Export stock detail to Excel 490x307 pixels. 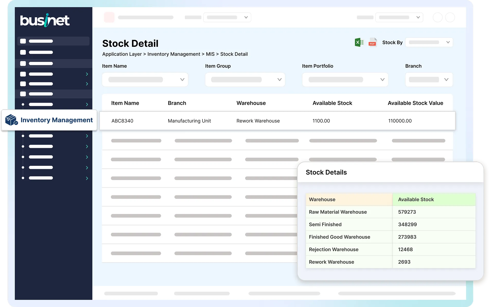coord(359,42)
